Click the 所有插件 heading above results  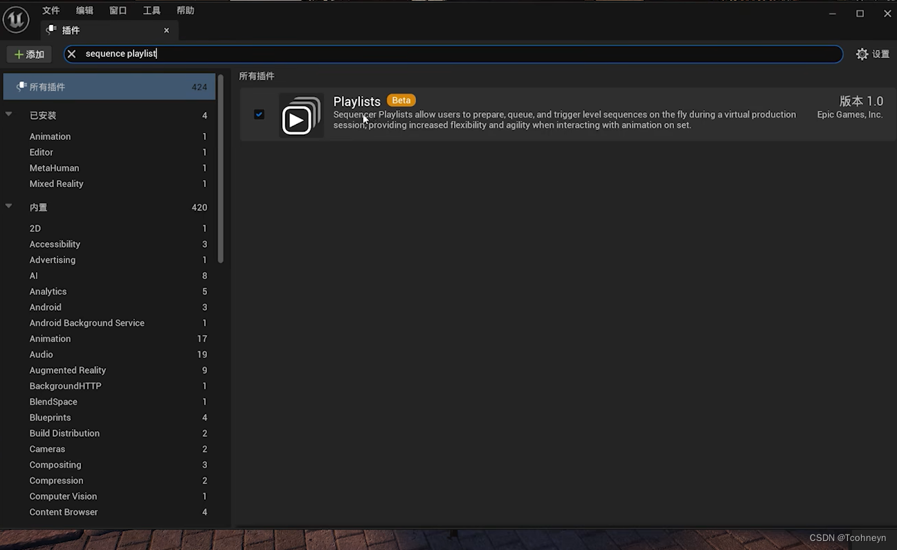pyautogui.click(x=257, y=76)
